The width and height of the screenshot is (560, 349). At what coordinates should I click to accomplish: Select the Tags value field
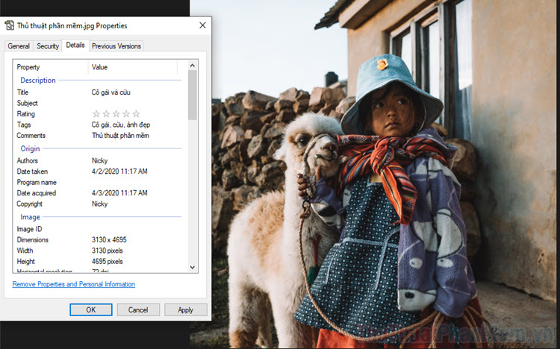click(119, 125)
